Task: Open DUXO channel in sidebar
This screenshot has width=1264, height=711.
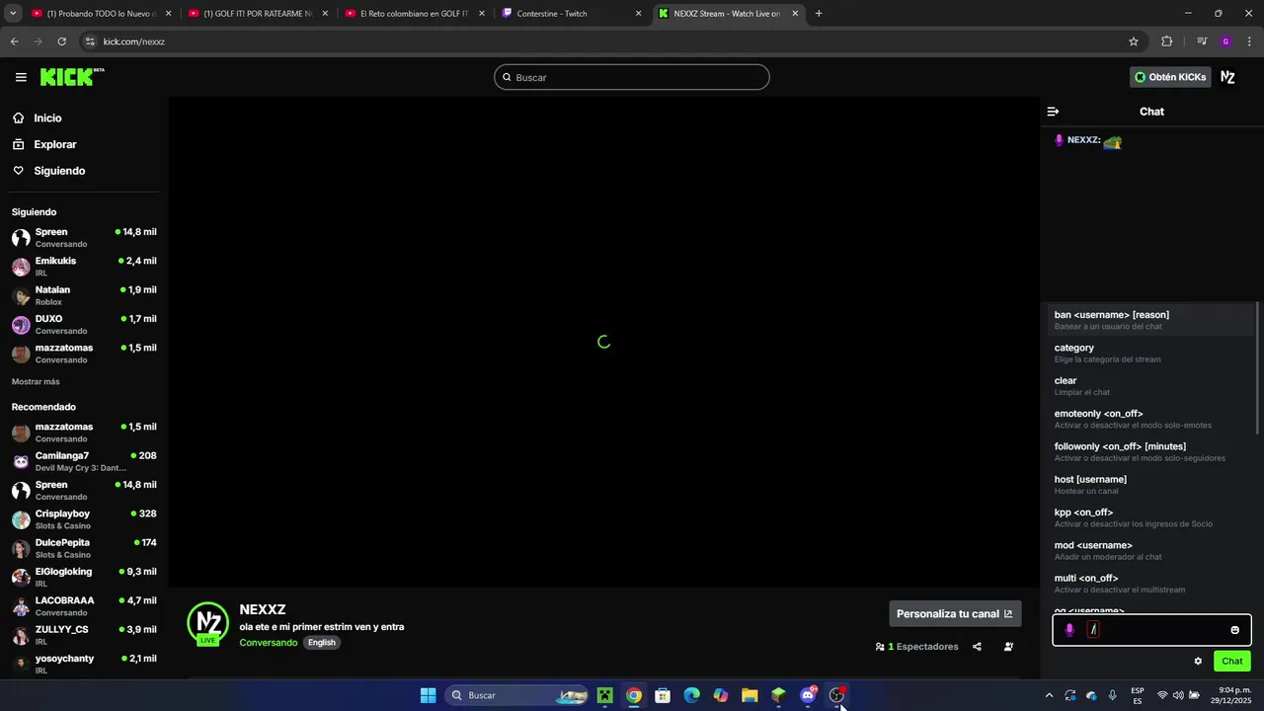Action: 84,325
